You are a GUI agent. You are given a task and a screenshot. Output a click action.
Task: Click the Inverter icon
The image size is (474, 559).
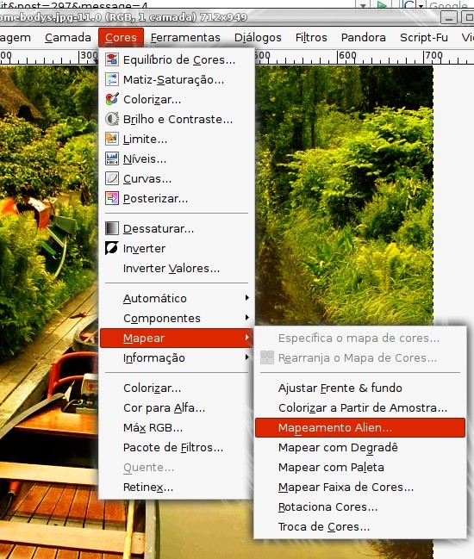112,248
